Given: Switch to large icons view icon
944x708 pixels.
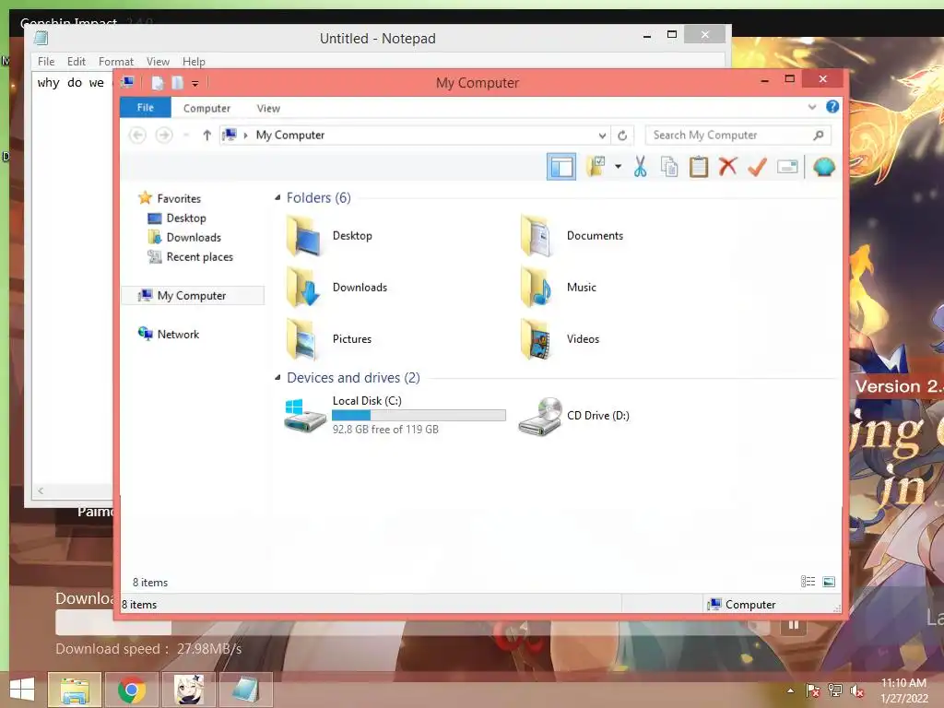Looking at the screenshot, I should (x=829, y=582).
